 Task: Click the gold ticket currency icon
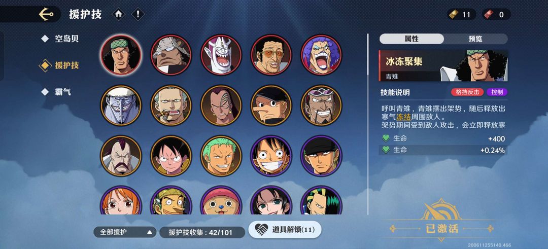pyautogui.click(x=455, y=14)
